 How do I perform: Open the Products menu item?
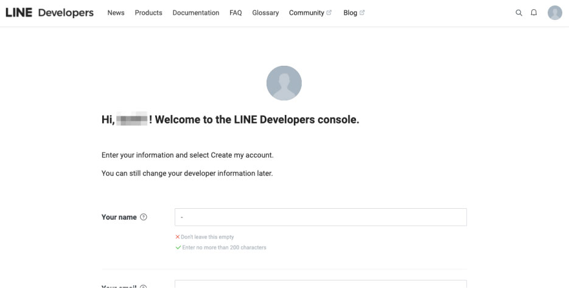point(148,13)
